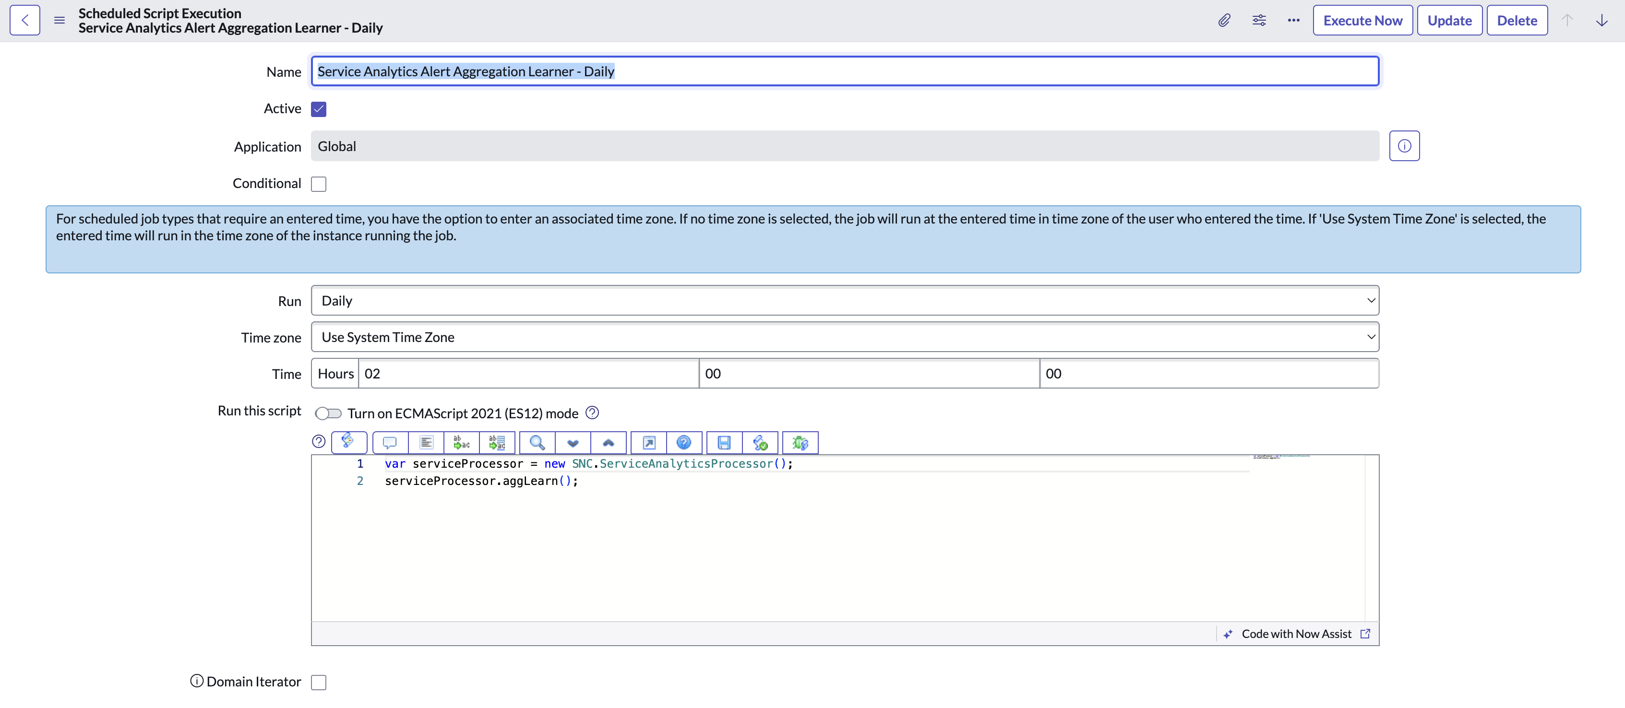Check script syntax icon
Screen dimensions: 1625x708
click(x=760, y=443)
